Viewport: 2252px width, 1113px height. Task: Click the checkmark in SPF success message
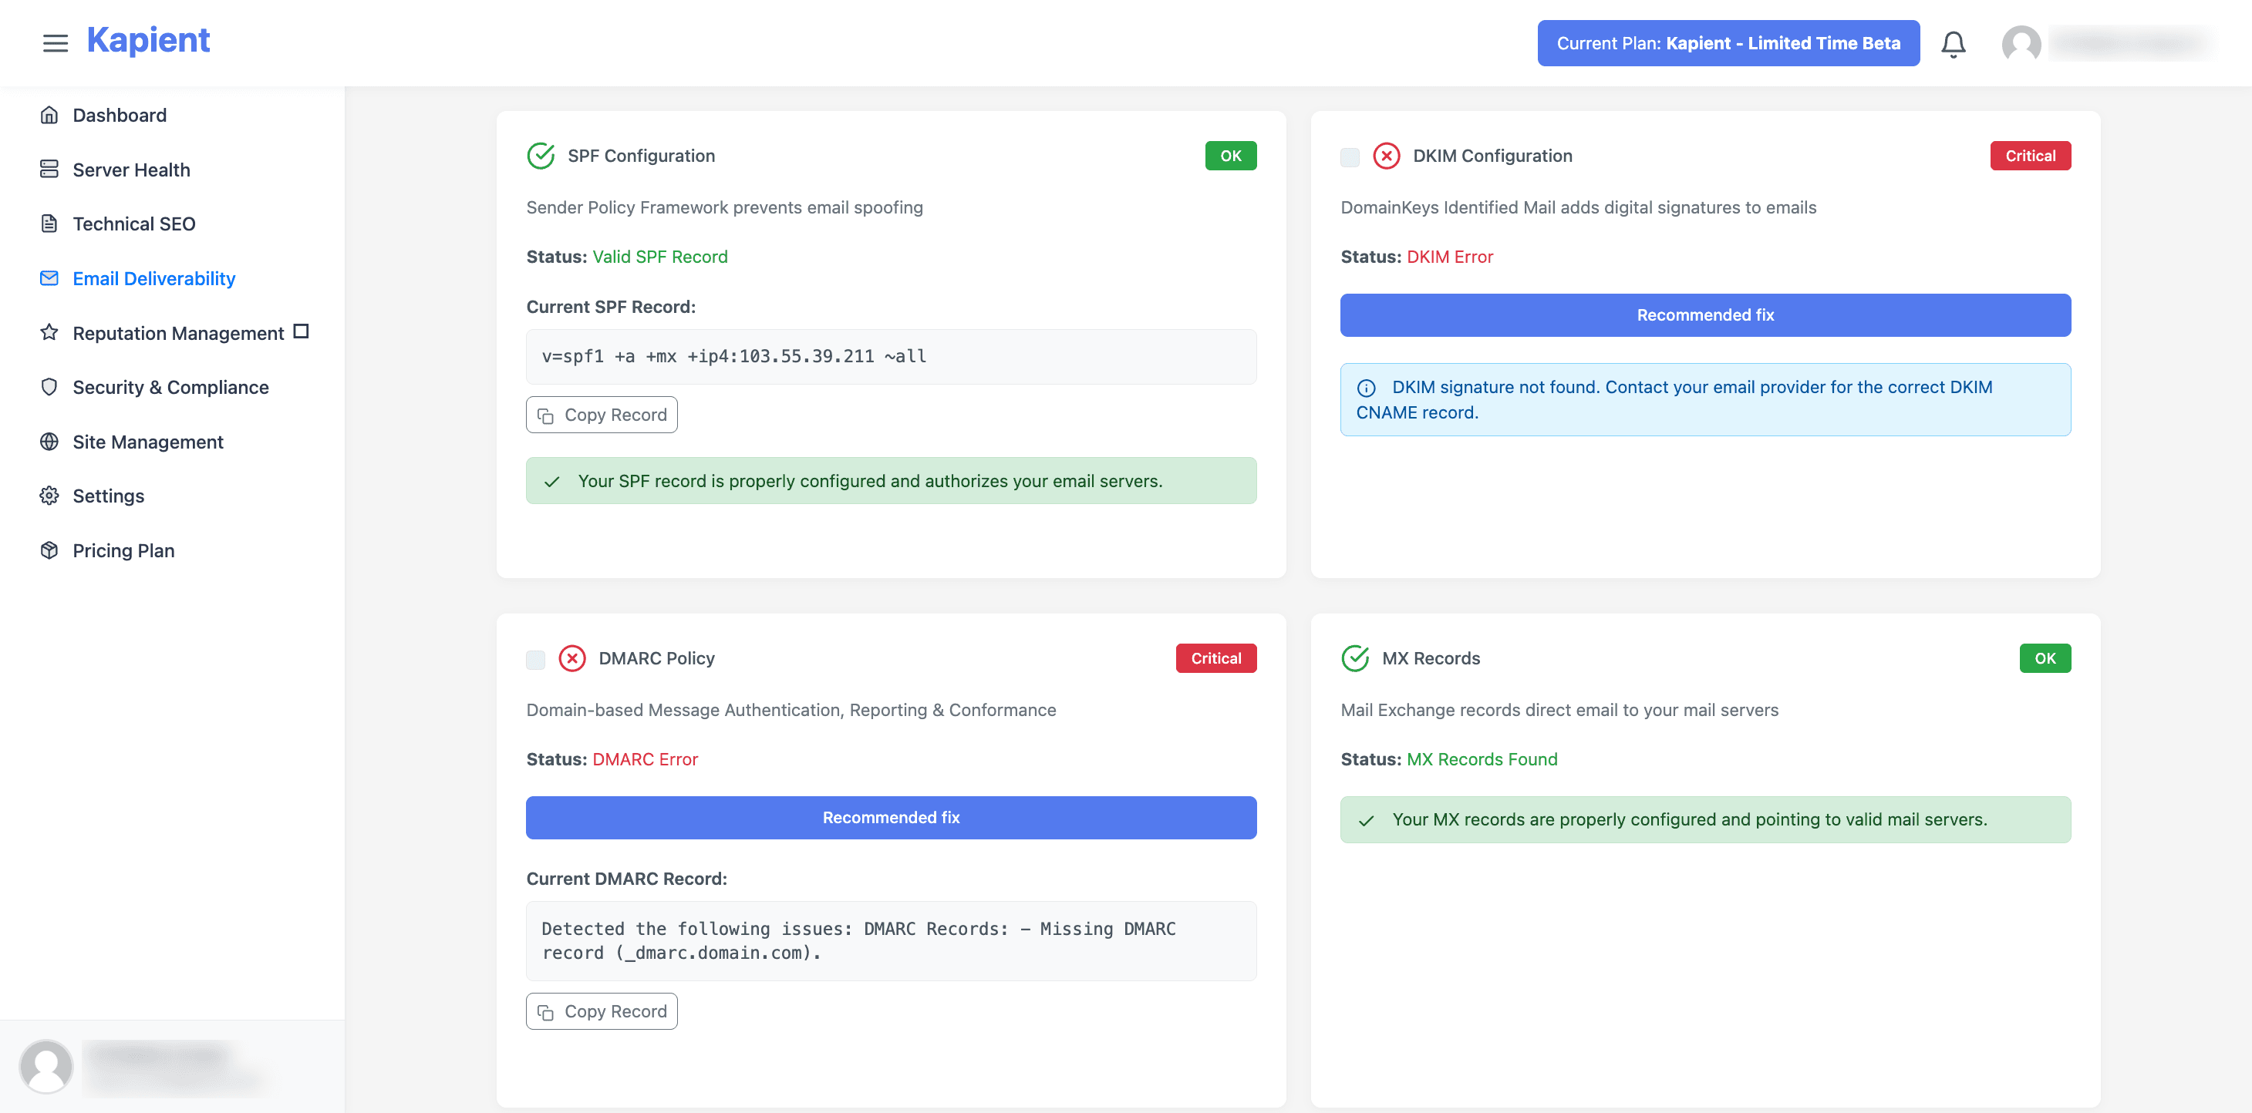(x=551, y=482)
